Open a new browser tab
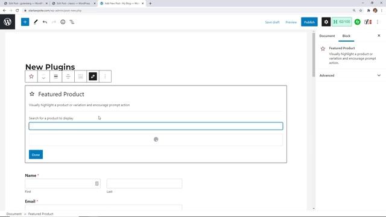Screen dimensions: 386x217 tap(150, 4)
